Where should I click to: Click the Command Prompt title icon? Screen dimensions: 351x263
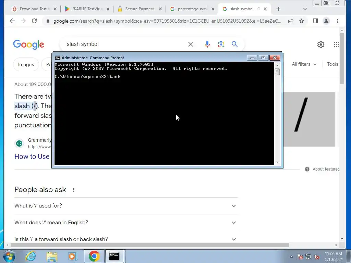coord(58,58)
